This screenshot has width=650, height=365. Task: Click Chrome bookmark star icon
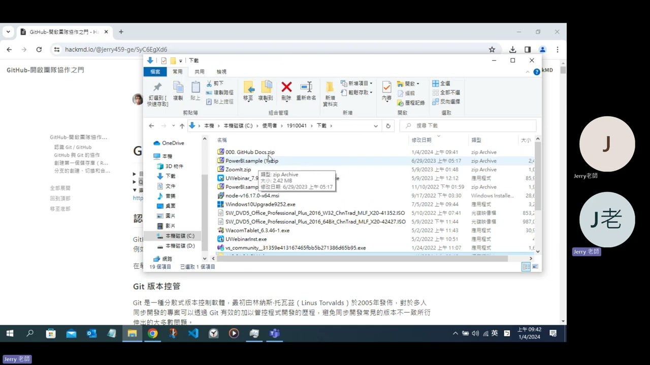pos(492,50)
